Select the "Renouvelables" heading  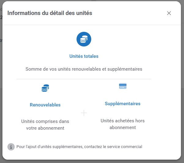point(45,105)
